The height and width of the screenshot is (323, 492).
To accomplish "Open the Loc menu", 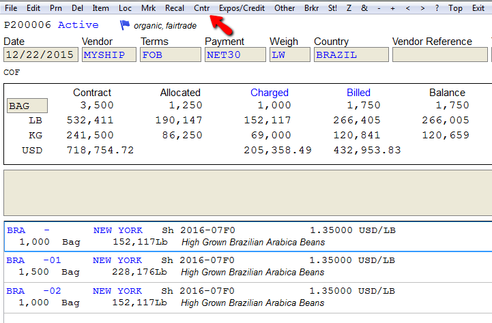I will pyautogui.click(x=125, y=7).
